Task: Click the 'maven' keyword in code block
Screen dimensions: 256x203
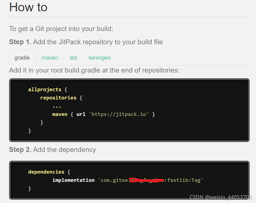Action: 60,114
